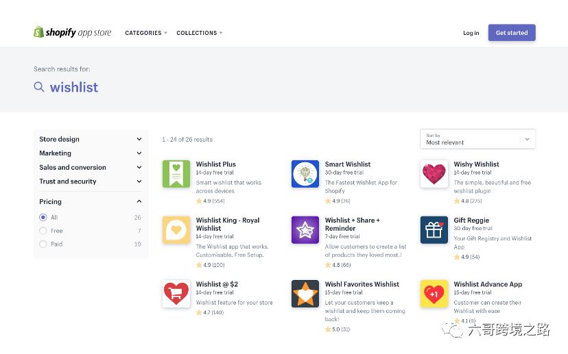Viewport: 568px width, 354px height.
Task: Click the Wishy Wishlist heart icon
Action: (x=434, y=174)
